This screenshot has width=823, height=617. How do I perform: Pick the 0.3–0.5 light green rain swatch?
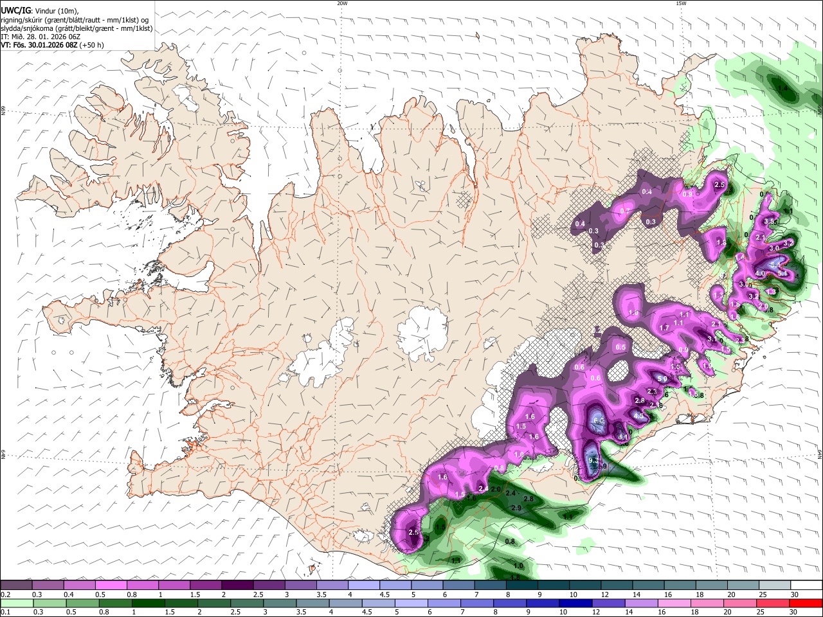point(50,603)
